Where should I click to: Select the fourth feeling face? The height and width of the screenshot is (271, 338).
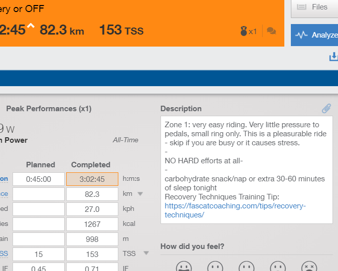click(x=277, y=266)
